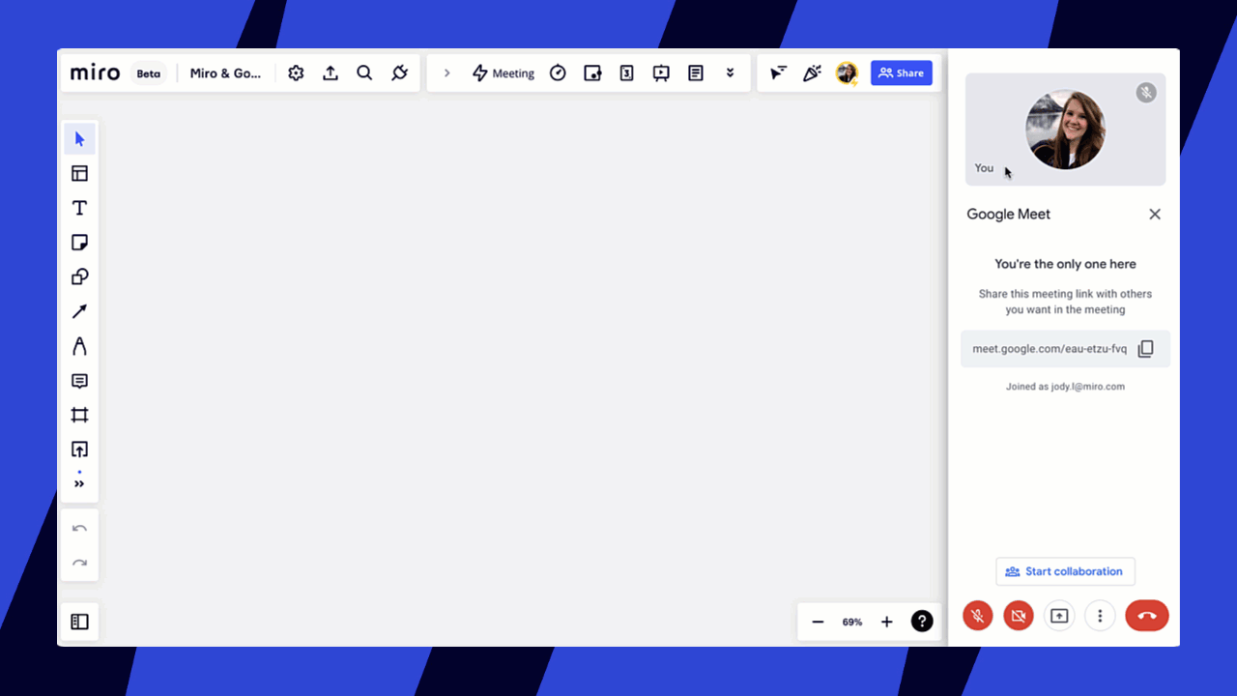Select the Text tool
Viewport: 1237px width, 696px height.
coord(79,207)
